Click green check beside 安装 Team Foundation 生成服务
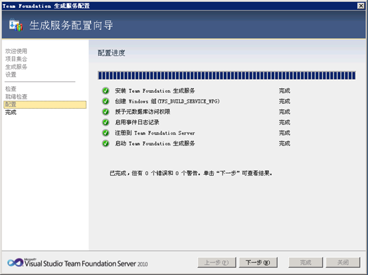 (106, 91)
